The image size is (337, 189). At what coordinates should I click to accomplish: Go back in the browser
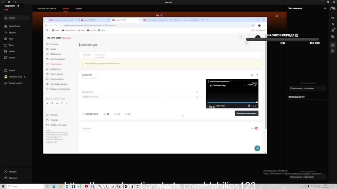coord(46,26)
